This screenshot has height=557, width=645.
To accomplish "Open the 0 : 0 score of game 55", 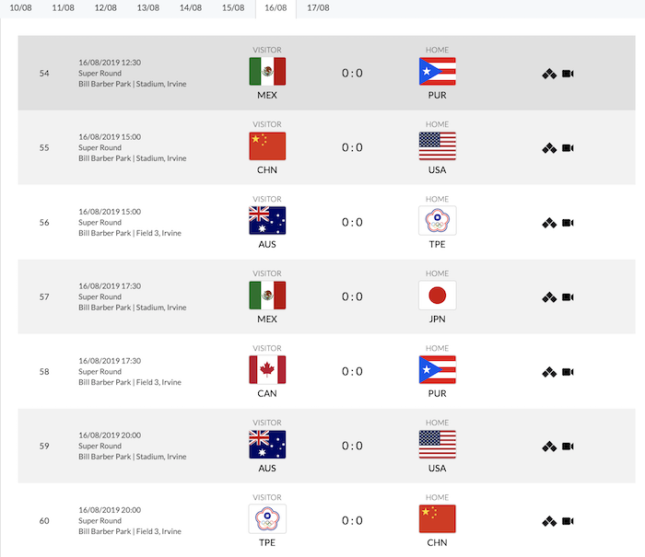I will pyautogui.click(x=352, y=147).
